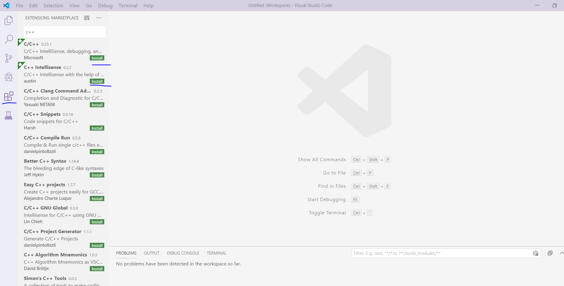
Task: Install the Microsoft C/C++ extension
Action: click(97, 58)
